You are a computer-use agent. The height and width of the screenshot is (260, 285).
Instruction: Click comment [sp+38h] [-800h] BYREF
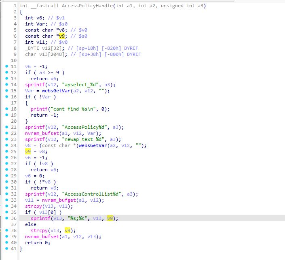pos(110,54)
